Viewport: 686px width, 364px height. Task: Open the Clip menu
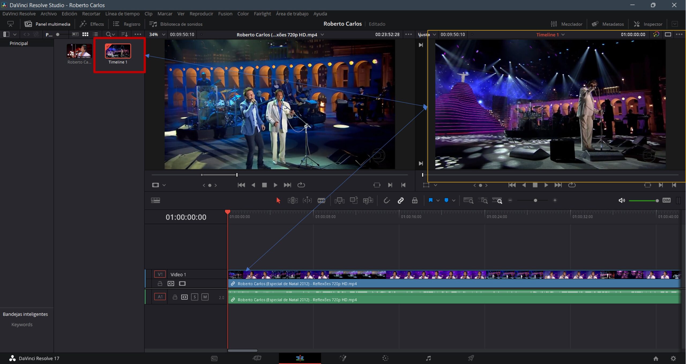(x=148, y=13)
